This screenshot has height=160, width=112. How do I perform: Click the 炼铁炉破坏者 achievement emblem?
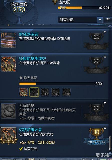pyautogui.click(x=8, y=136)
